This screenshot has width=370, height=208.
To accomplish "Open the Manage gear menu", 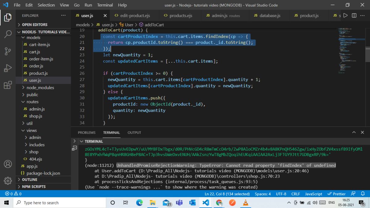I will [8, 181].
